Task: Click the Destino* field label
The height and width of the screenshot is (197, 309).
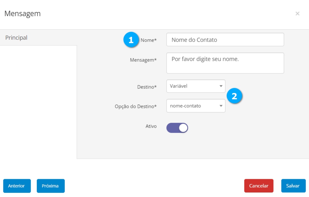Action: (x=147, y=87)
